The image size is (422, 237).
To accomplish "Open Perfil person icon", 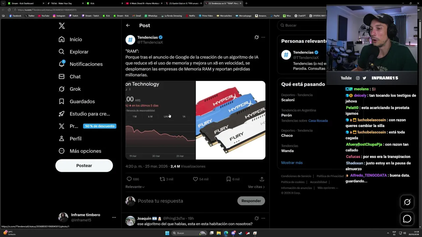I will click(x=62, y=139).
